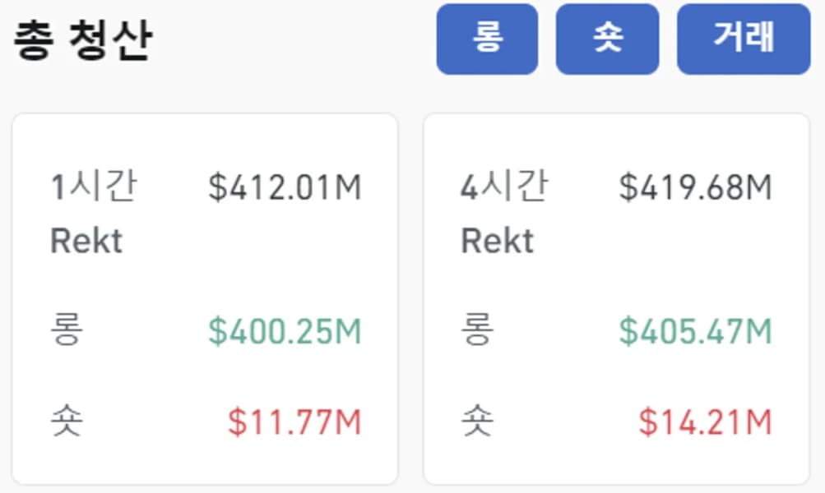825x493 pixels.
Task: Open the 1시간 Rekt card
Action: coord(205,298)
